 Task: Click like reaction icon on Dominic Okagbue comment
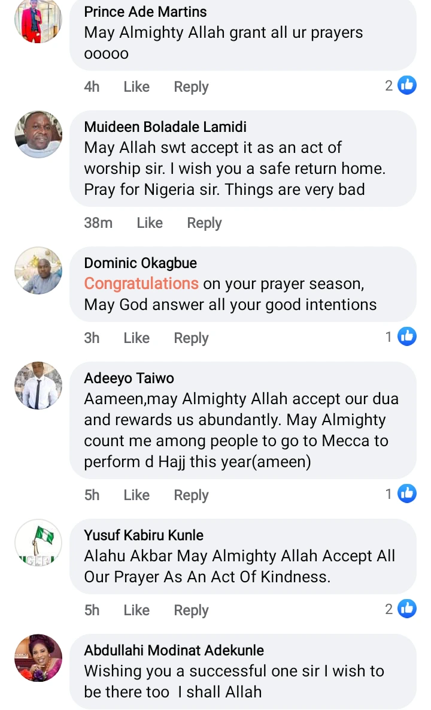click(407, 337)
